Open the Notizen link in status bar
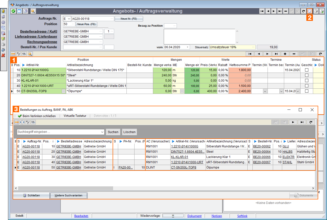The height and width of the screenshot is (220, 327). 217,216
